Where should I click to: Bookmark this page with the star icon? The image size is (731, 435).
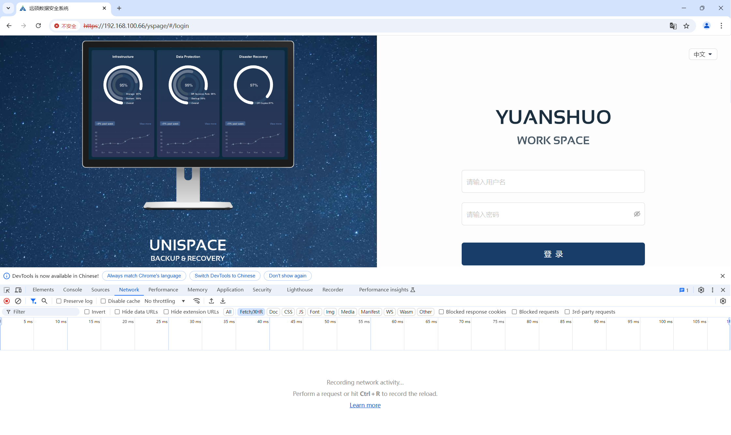click(x=686, y=26)
